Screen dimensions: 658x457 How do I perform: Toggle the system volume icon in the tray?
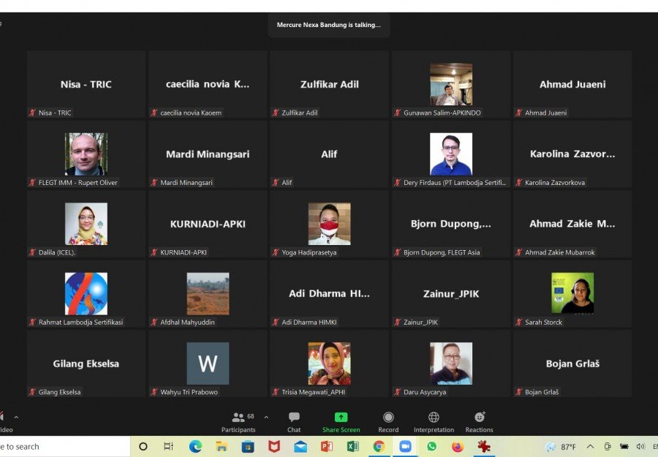click(x=640, y=447)
